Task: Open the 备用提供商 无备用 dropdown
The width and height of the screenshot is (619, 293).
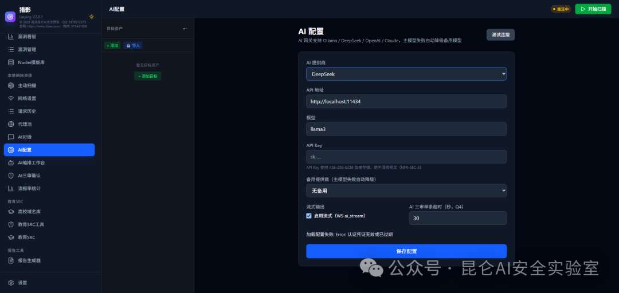Action: [x=406, y=191]
